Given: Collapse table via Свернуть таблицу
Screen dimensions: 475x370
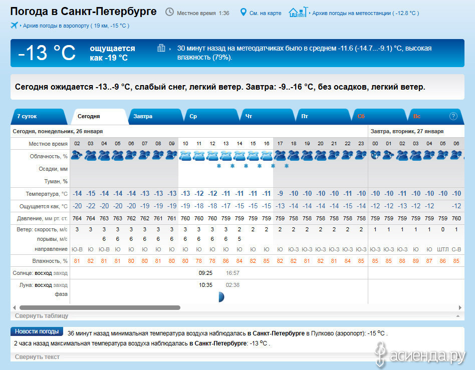Looking at the screenshot, I should click(42, 316).
